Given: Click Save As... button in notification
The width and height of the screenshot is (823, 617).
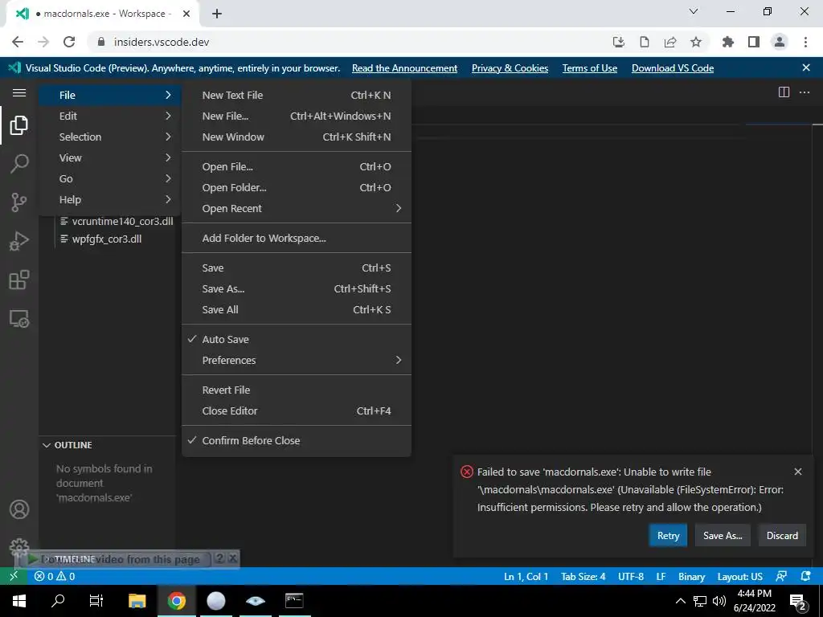Looking at the screenshot, I should pyautogui.click(x=723, y=536).
